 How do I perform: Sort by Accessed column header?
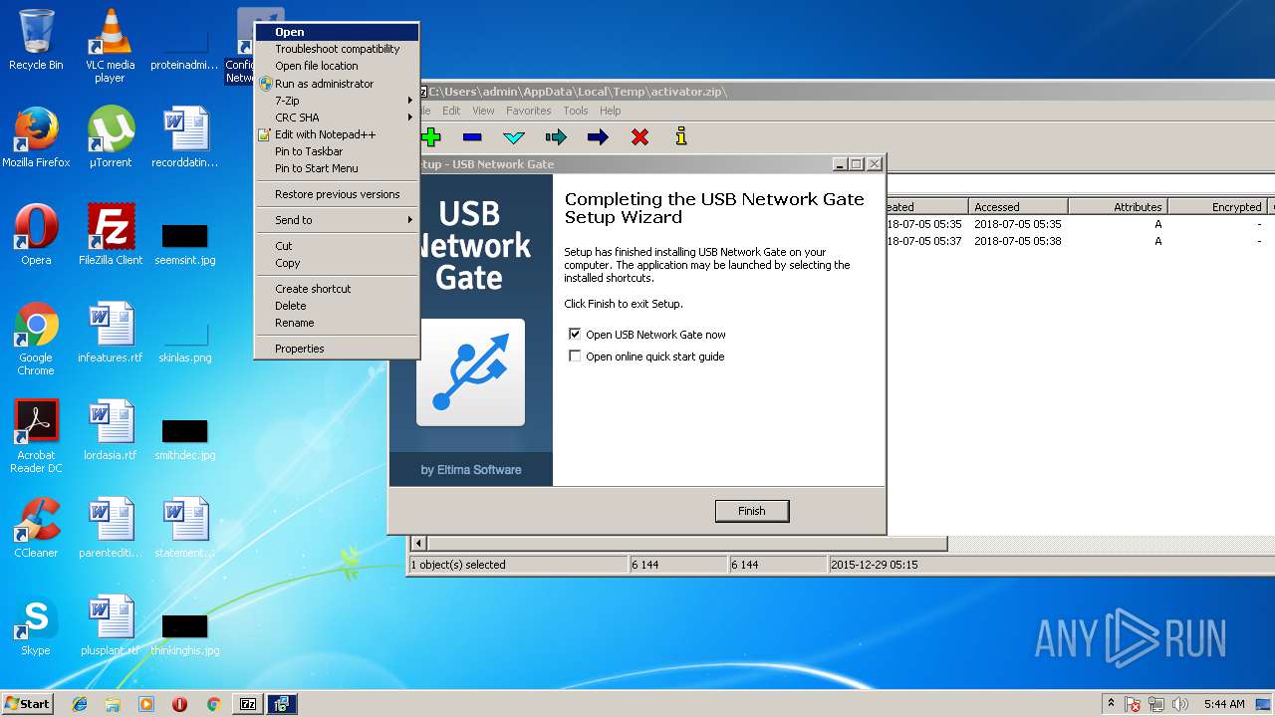click(1018, 207)
